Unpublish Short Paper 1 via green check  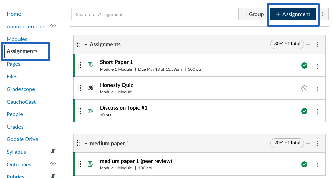tap(304, 65)
